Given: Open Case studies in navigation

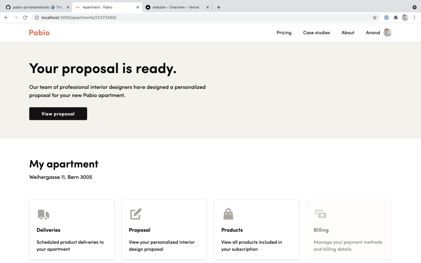Looking at the screenshot, I should [316, 32].
